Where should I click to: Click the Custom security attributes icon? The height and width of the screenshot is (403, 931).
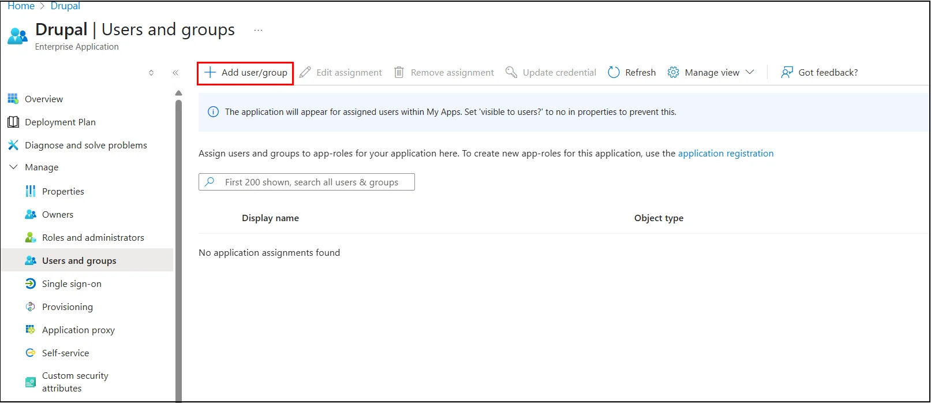click(x=31, y=382)
